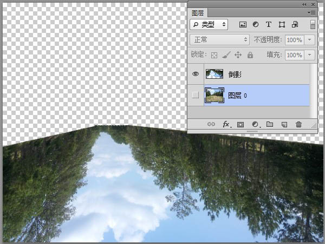The height and width of the screenshot is (244, 325).
Task: Select the 图层 panel tab
Action: tap(199, 12)
